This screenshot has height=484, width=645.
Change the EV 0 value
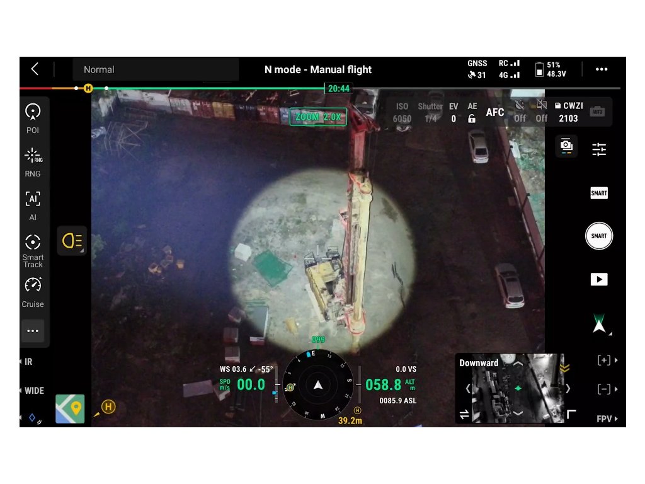coord(454,112)
